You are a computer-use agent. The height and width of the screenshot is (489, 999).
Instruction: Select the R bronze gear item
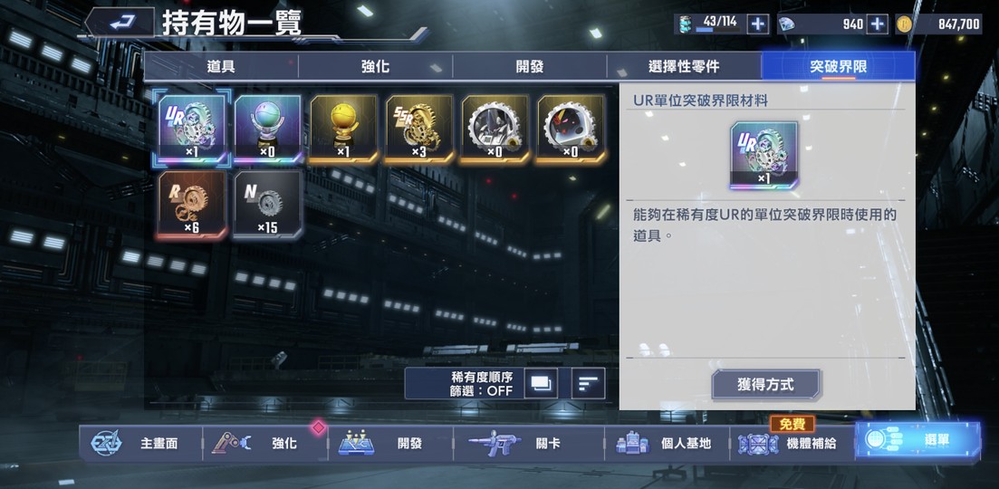[191, 205]
